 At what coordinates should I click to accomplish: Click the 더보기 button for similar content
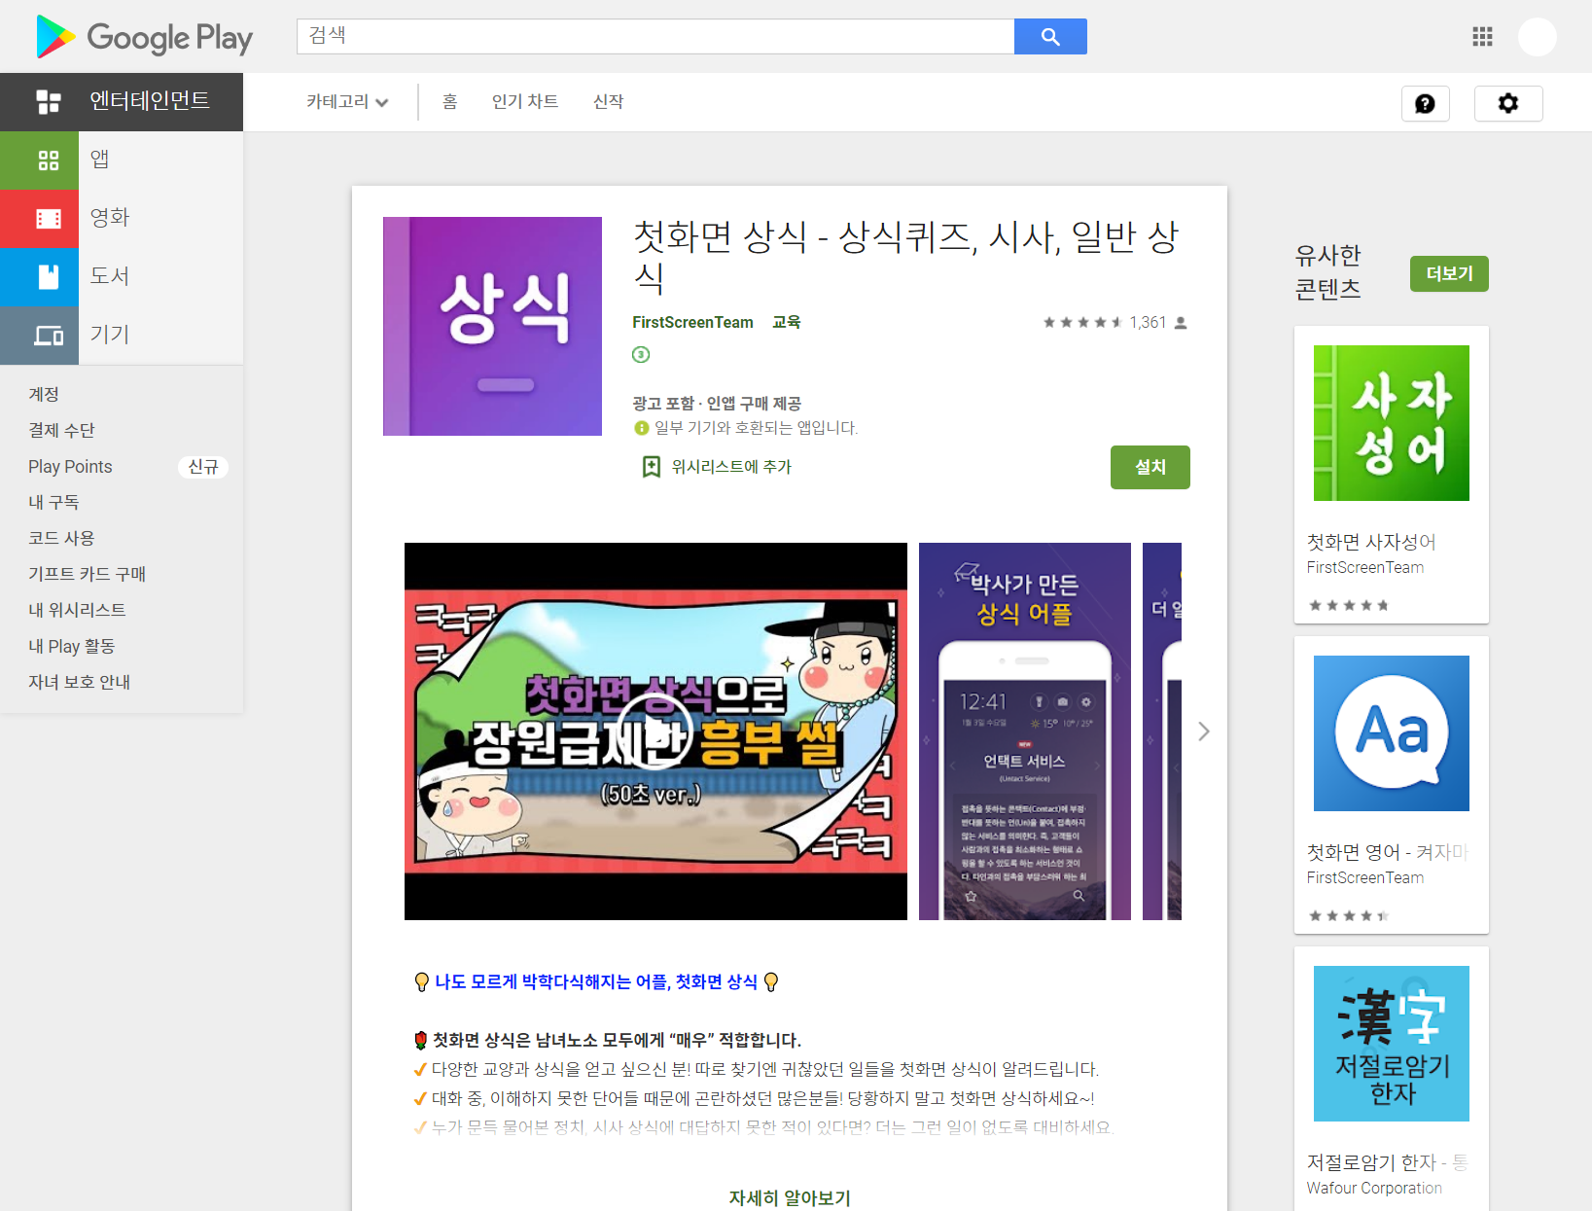point(1449,274)
